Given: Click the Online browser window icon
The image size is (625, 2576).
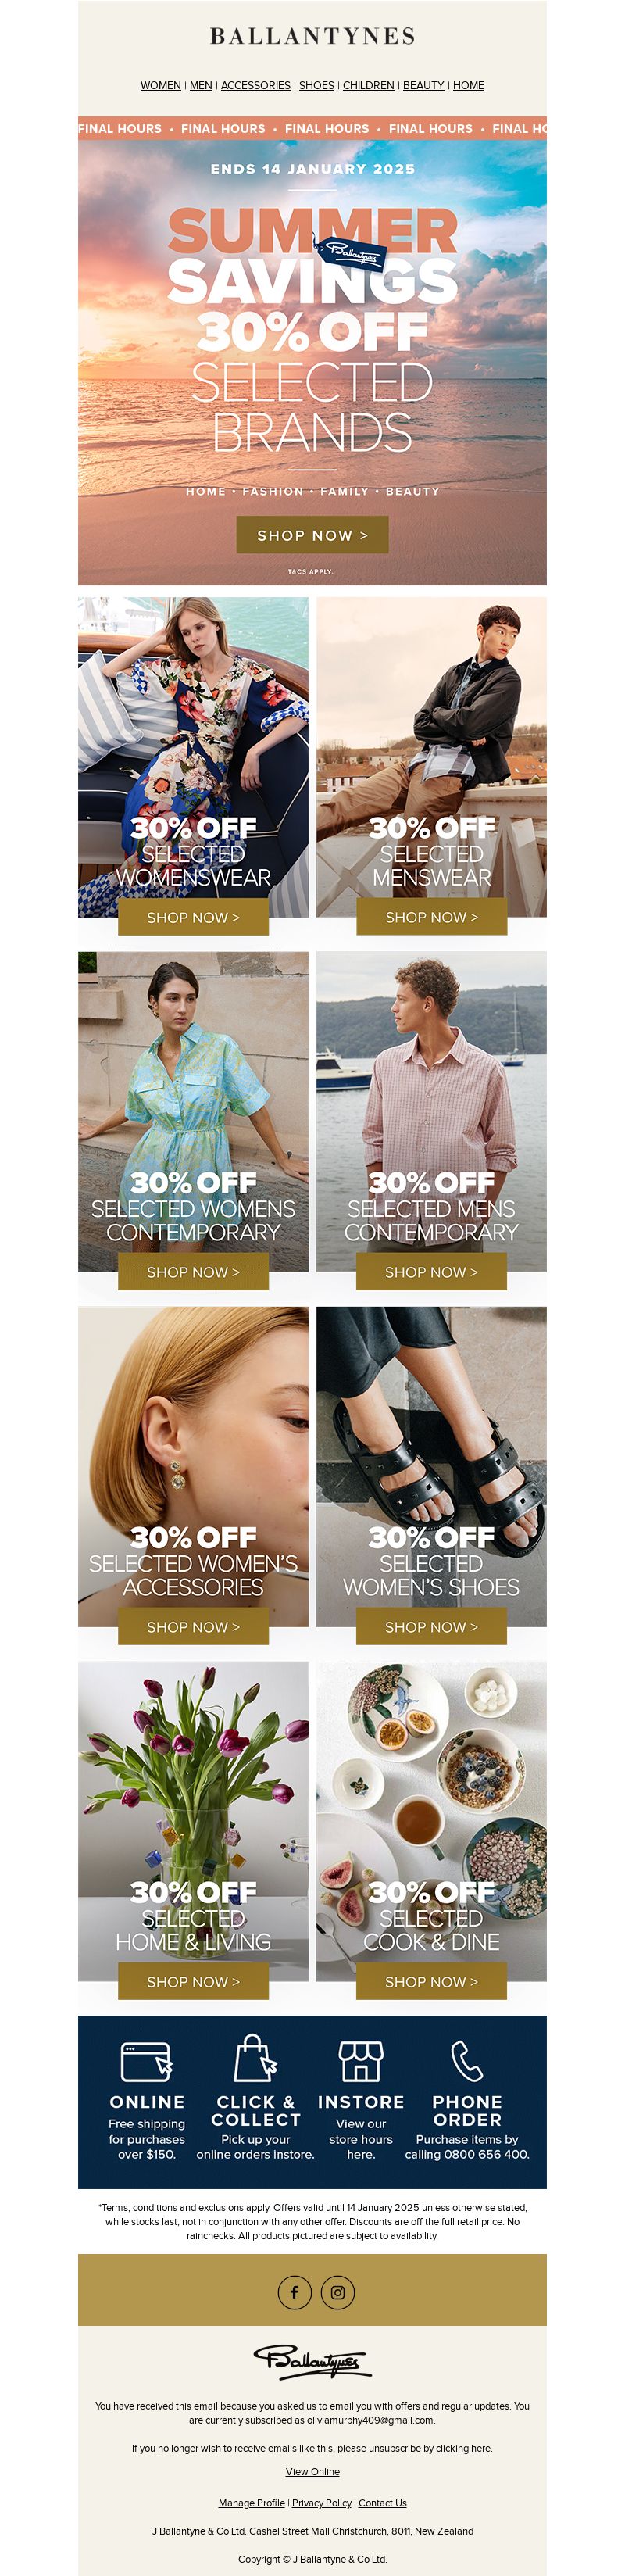Looking at the screenshot, I should pos(147,2062).
